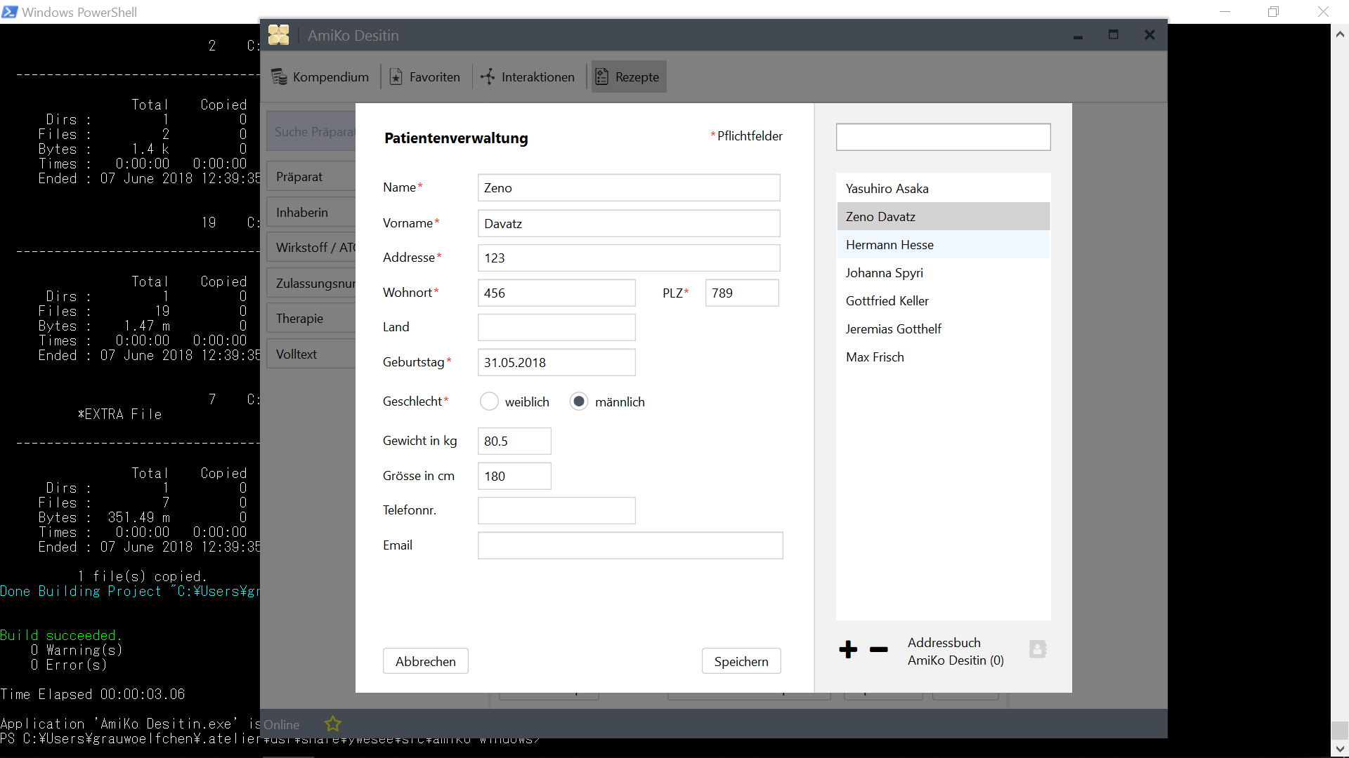
Task: Click PowerShell scrollbar down arrow
Action: pyautogui.click(x=1339, y=748)
